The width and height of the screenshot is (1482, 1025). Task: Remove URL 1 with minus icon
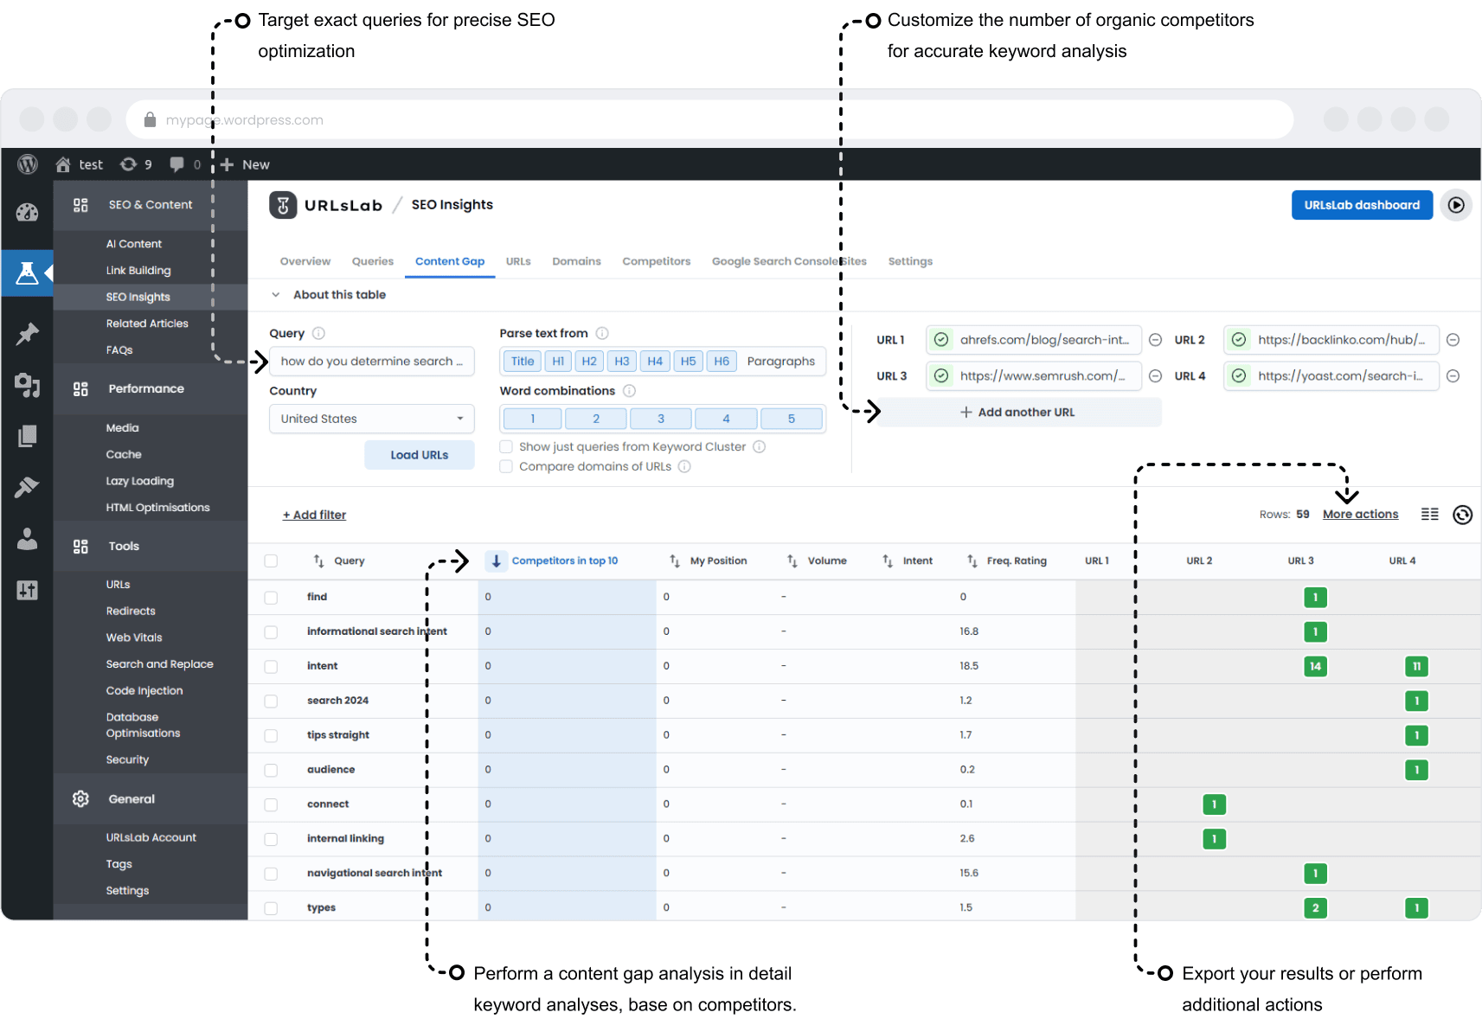(1155, 340)
